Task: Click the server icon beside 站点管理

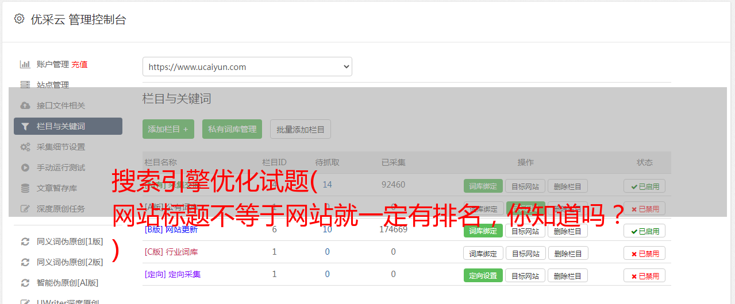Action: pos(25,85)
